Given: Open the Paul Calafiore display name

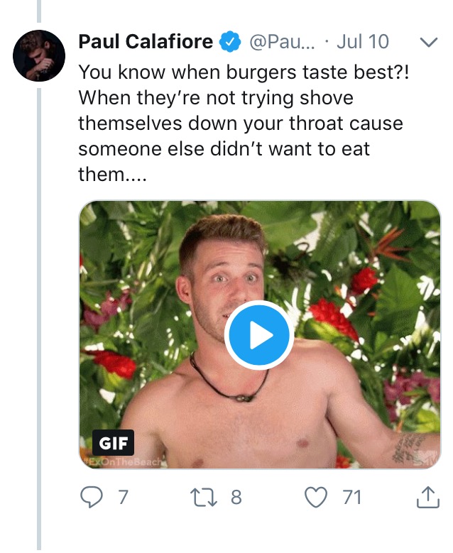Looking at the screenshot, I should tap(146, 42).
